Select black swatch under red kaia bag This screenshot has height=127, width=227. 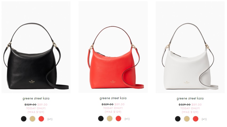101,119
